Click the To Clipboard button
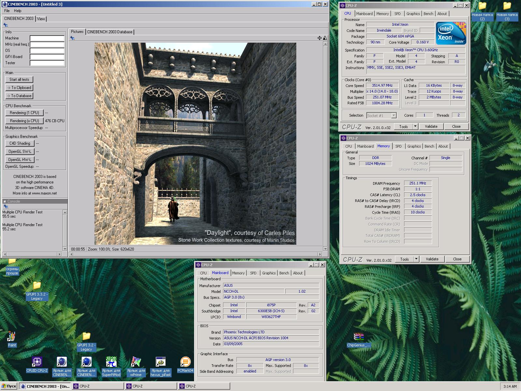521x391 pixels. tap(19, 88)
